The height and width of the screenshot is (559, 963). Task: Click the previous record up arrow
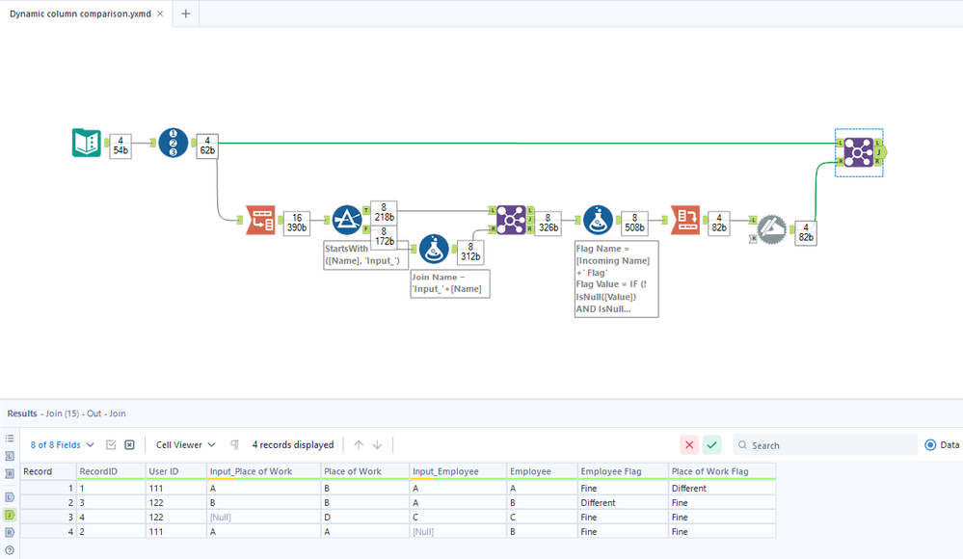(x=359, y=444)
